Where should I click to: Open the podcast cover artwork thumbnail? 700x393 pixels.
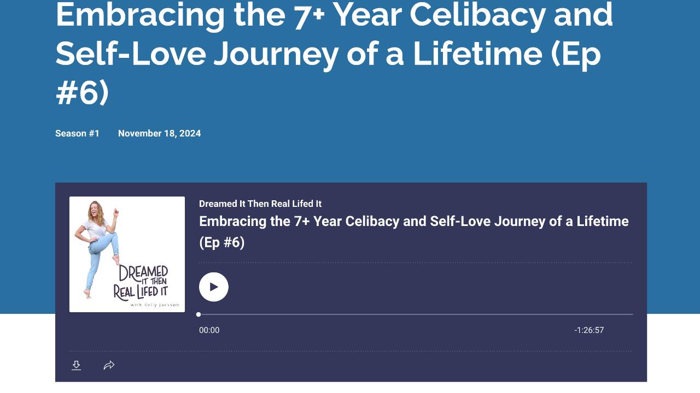click(x=127, y=254)
